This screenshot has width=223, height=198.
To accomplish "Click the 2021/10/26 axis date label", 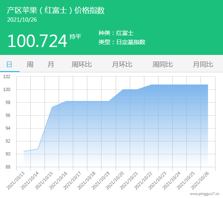I will (200, 181).
